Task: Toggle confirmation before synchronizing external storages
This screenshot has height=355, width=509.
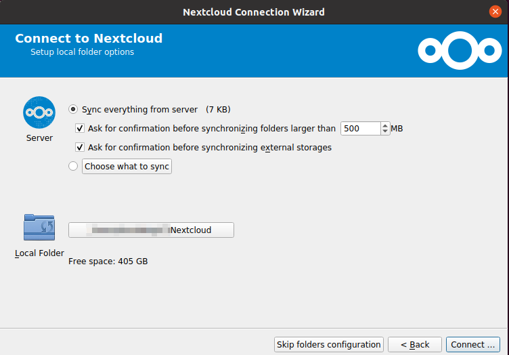Action: tap(81, 147)
